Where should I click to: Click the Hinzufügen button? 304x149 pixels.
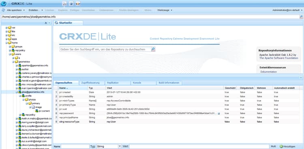(288, 147)
